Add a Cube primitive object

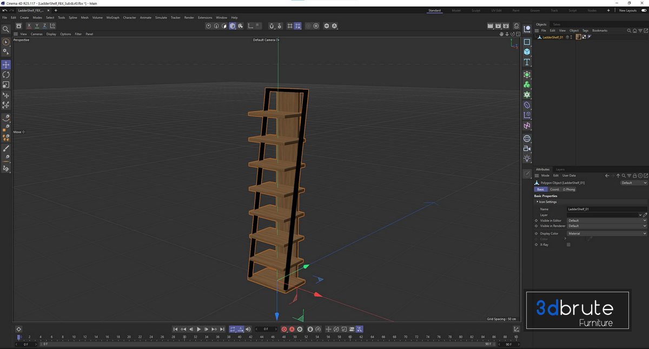pos(527,52)
